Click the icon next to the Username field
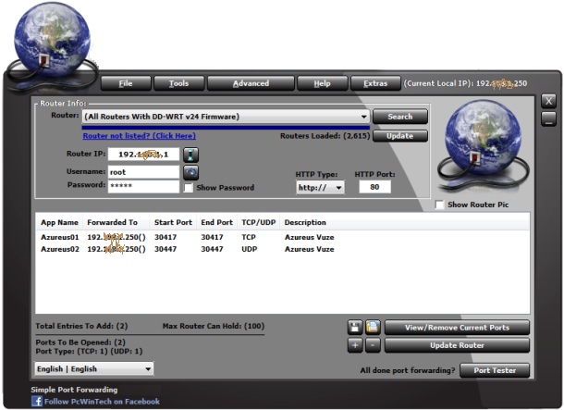The image size is (564, 410). (190, 171)
